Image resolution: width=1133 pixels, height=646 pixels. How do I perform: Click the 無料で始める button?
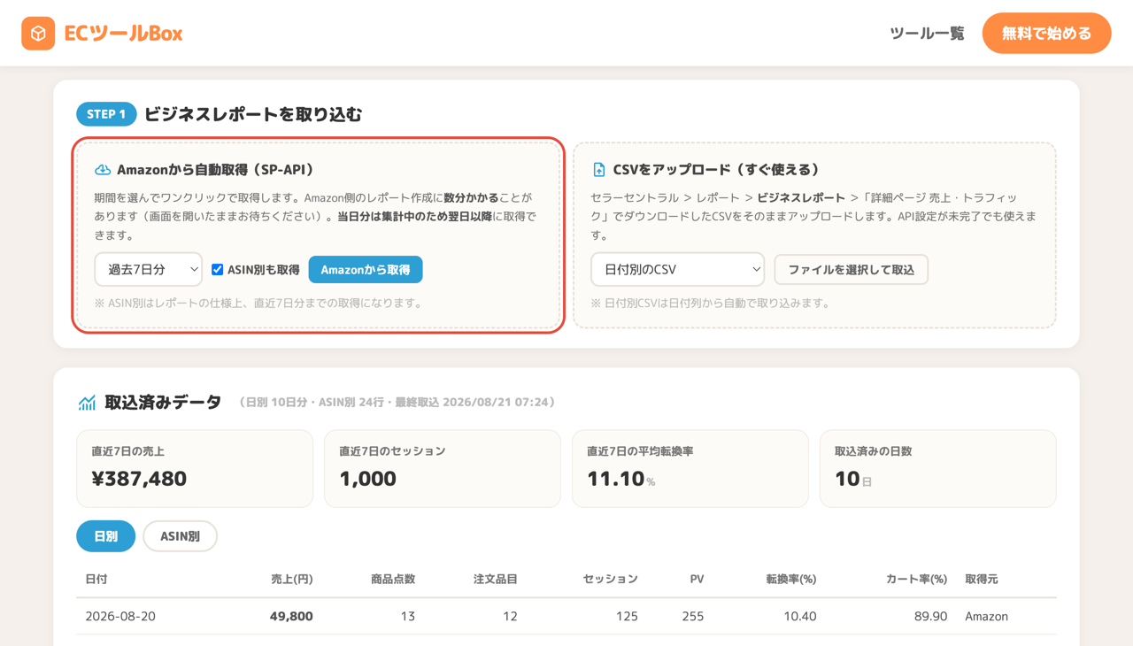[x=1046, y=34]
